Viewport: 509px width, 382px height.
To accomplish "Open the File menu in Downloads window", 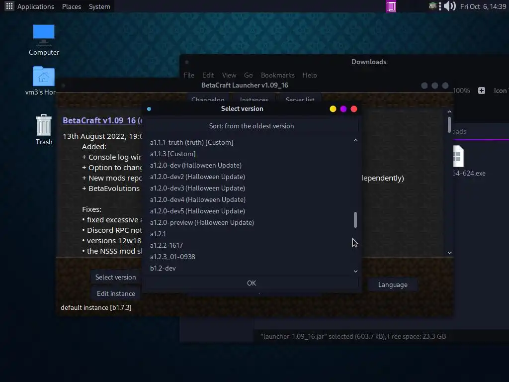I will (188, 75).
